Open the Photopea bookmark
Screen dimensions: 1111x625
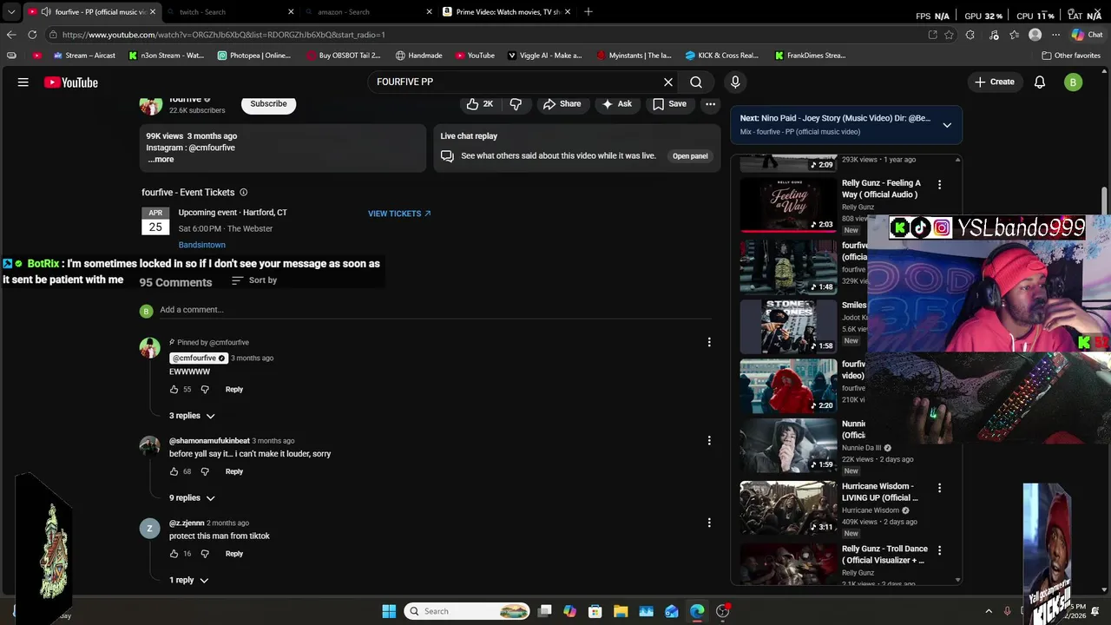(x=253, y=56)
